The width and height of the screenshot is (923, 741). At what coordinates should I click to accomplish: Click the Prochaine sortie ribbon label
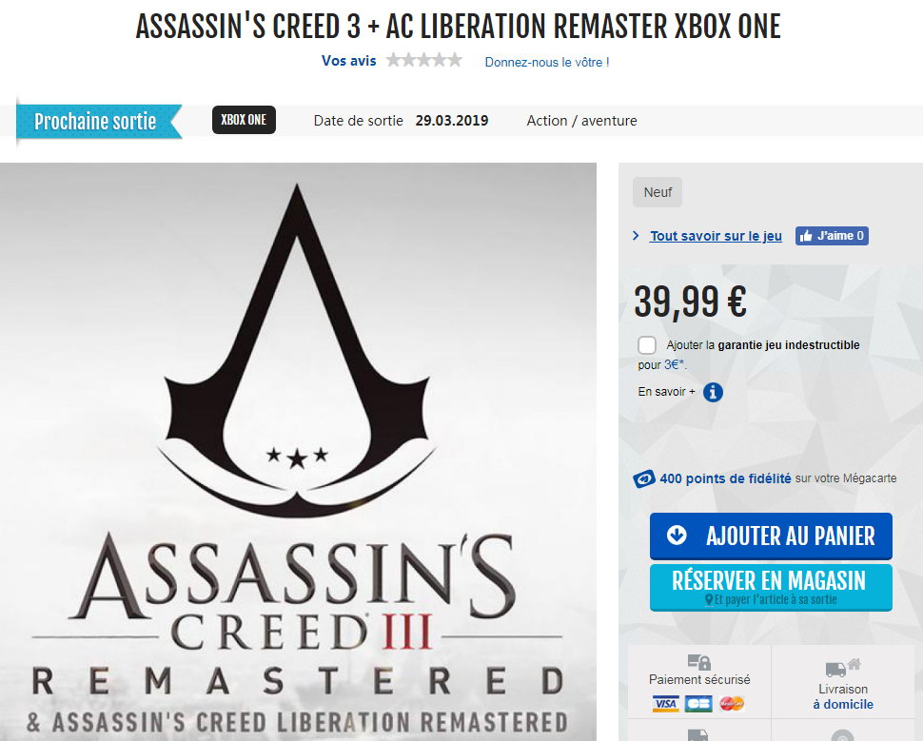point(95,122)
